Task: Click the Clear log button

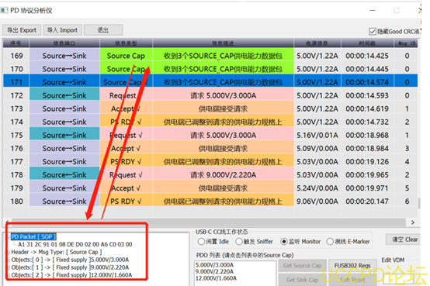Action: pos(404,239)
